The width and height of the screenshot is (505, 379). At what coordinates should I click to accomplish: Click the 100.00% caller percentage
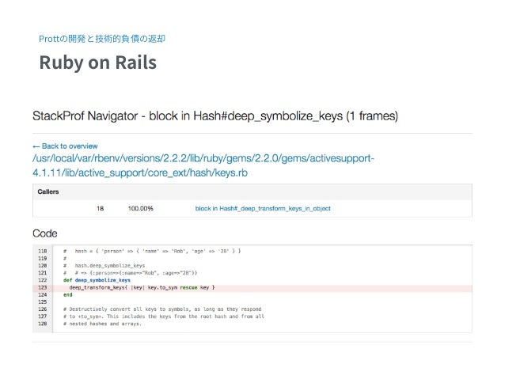(140, 209)
